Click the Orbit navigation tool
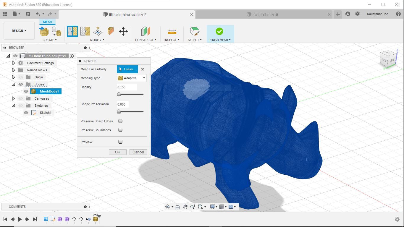 pyautogui.click(x=168, y=207)
